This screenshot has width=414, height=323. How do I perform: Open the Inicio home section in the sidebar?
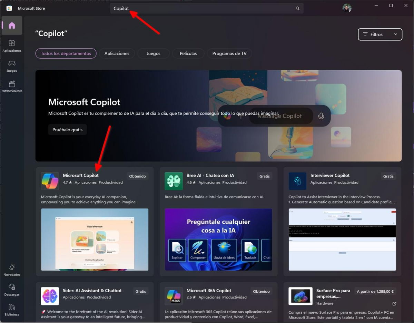click(x=12, y=25)
